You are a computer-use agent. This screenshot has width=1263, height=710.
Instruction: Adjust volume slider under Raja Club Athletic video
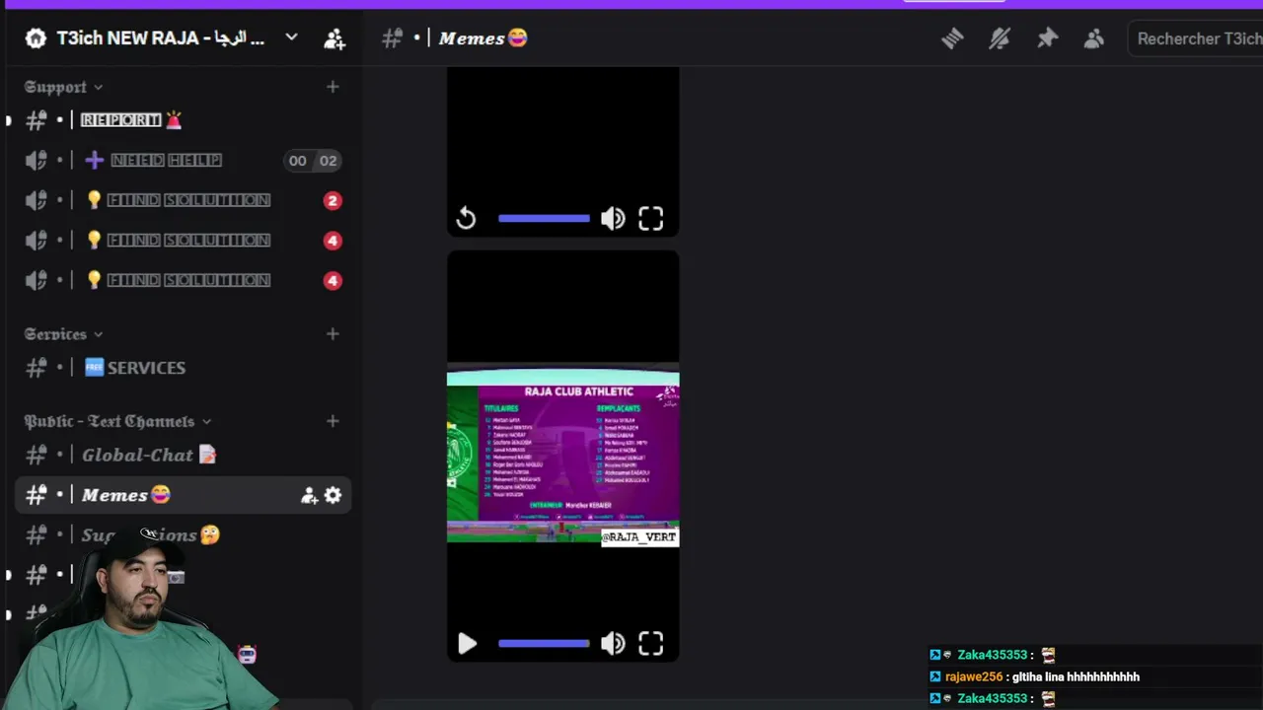tap(544, 644)
